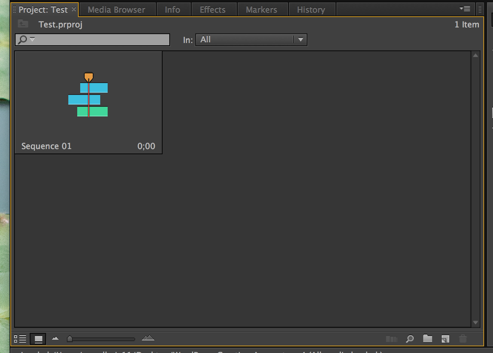Click the New Item icon
This screenshot has width=493, height=353.
[445, 339]
